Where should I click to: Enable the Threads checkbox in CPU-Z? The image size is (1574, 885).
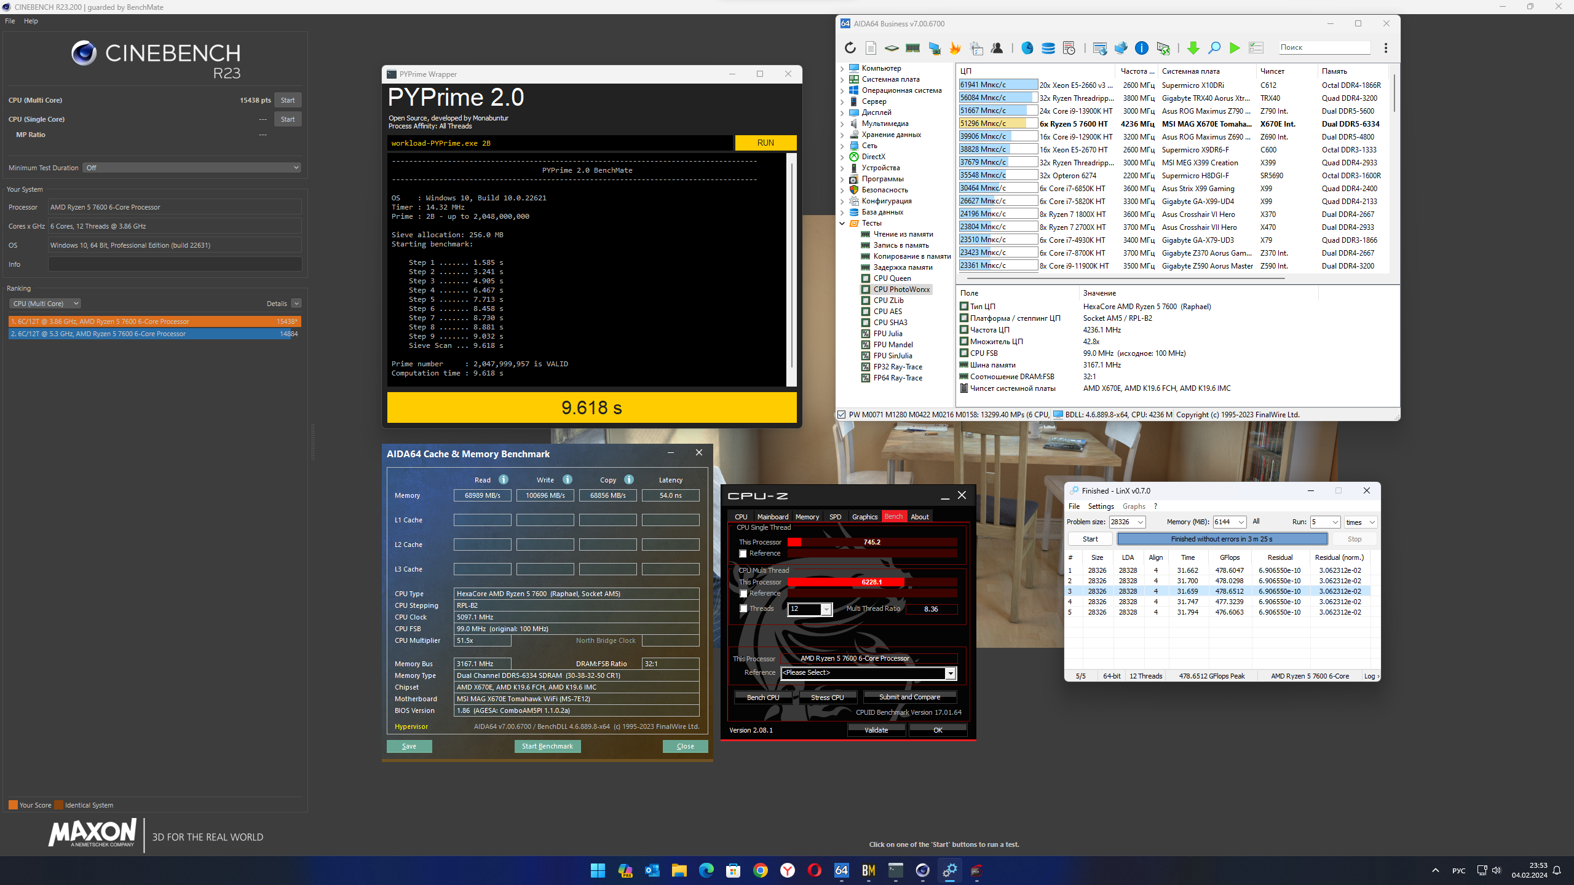click(x=743, y=609)
